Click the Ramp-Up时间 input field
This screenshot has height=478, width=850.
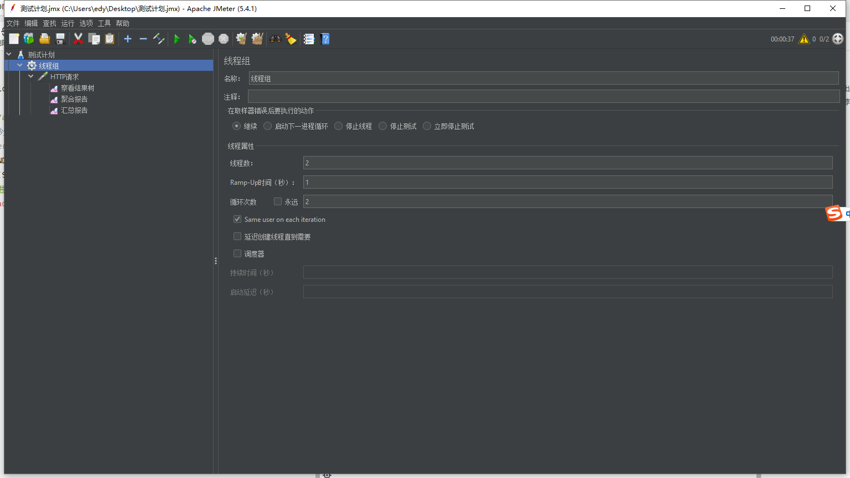[568, 182]
